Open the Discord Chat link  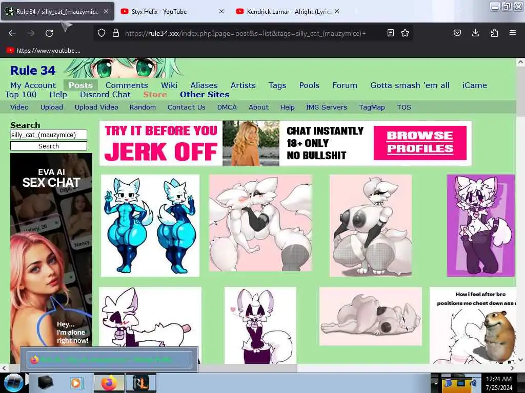(105, 95)
